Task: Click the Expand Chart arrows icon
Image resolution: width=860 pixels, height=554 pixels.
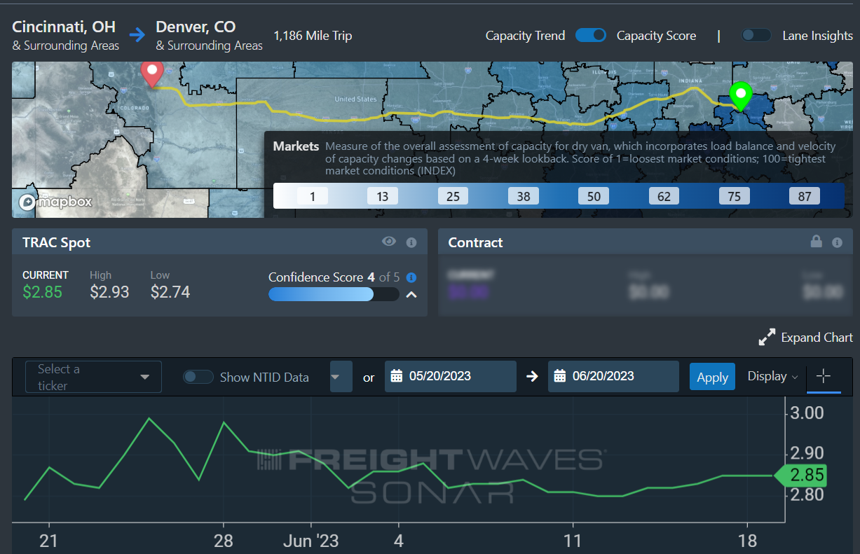Action: pos(767,337)
